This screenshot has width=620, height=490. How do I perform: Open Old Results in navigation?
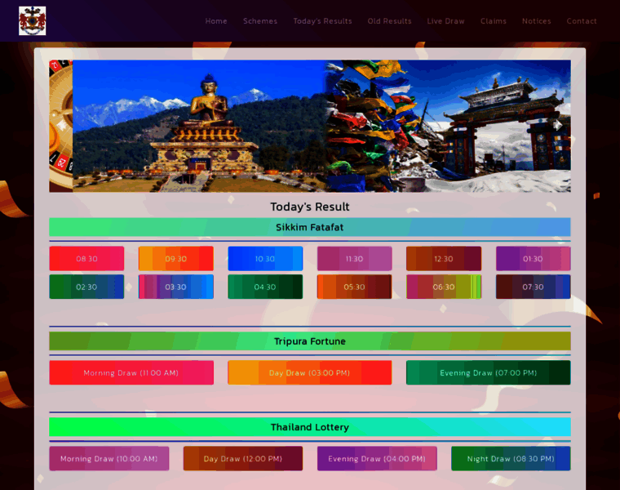pos(389,21)
